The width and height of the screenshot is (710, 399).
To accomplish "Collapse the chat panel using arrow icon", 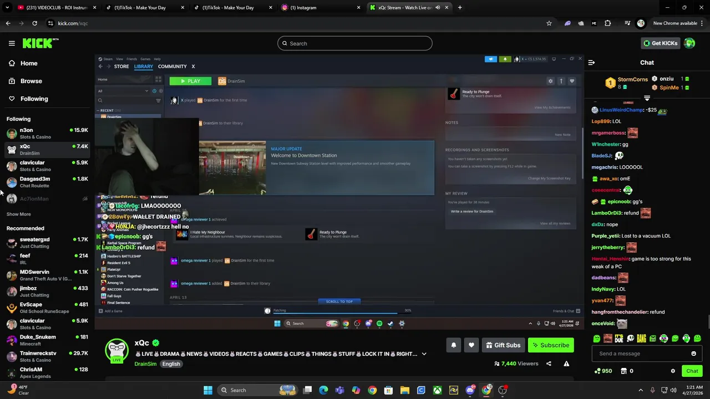I will click(591, 63).
